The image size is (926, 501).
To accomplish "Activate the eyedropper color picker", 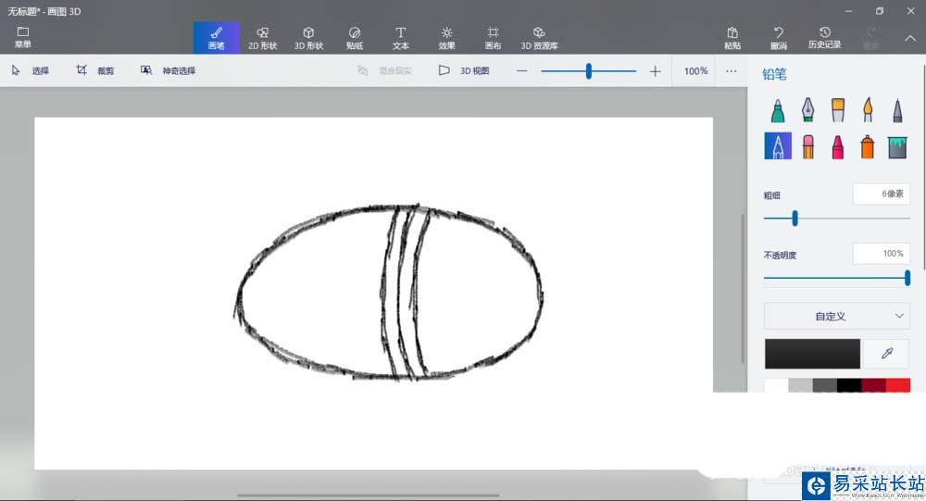I will 886,354.
